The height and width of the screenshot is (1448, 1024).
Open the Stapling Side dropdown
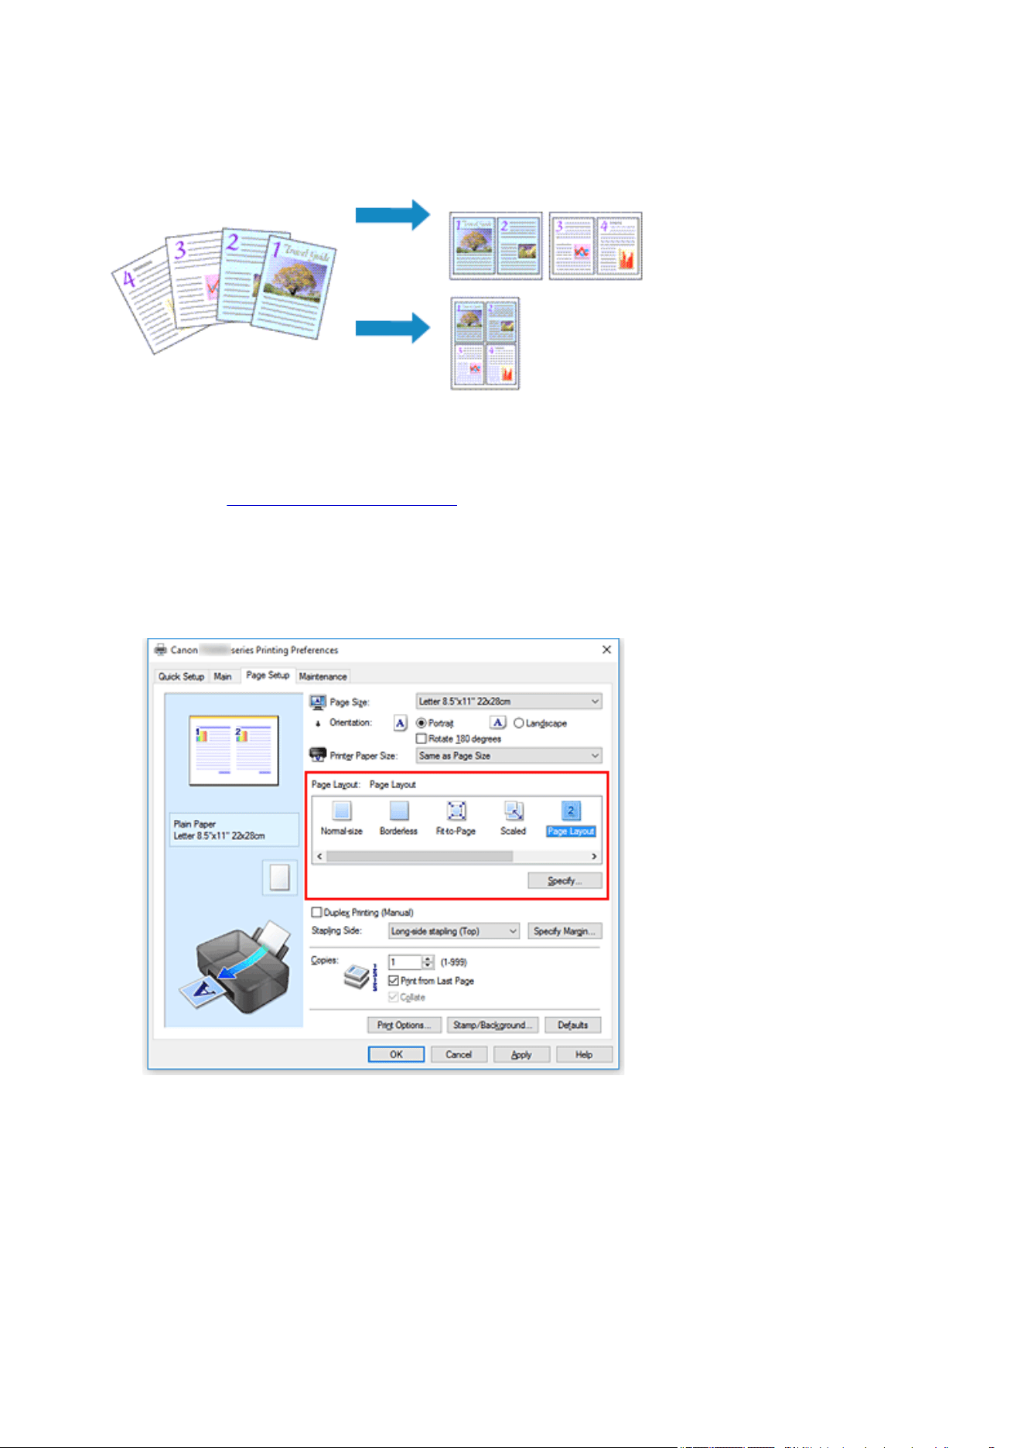454,931
